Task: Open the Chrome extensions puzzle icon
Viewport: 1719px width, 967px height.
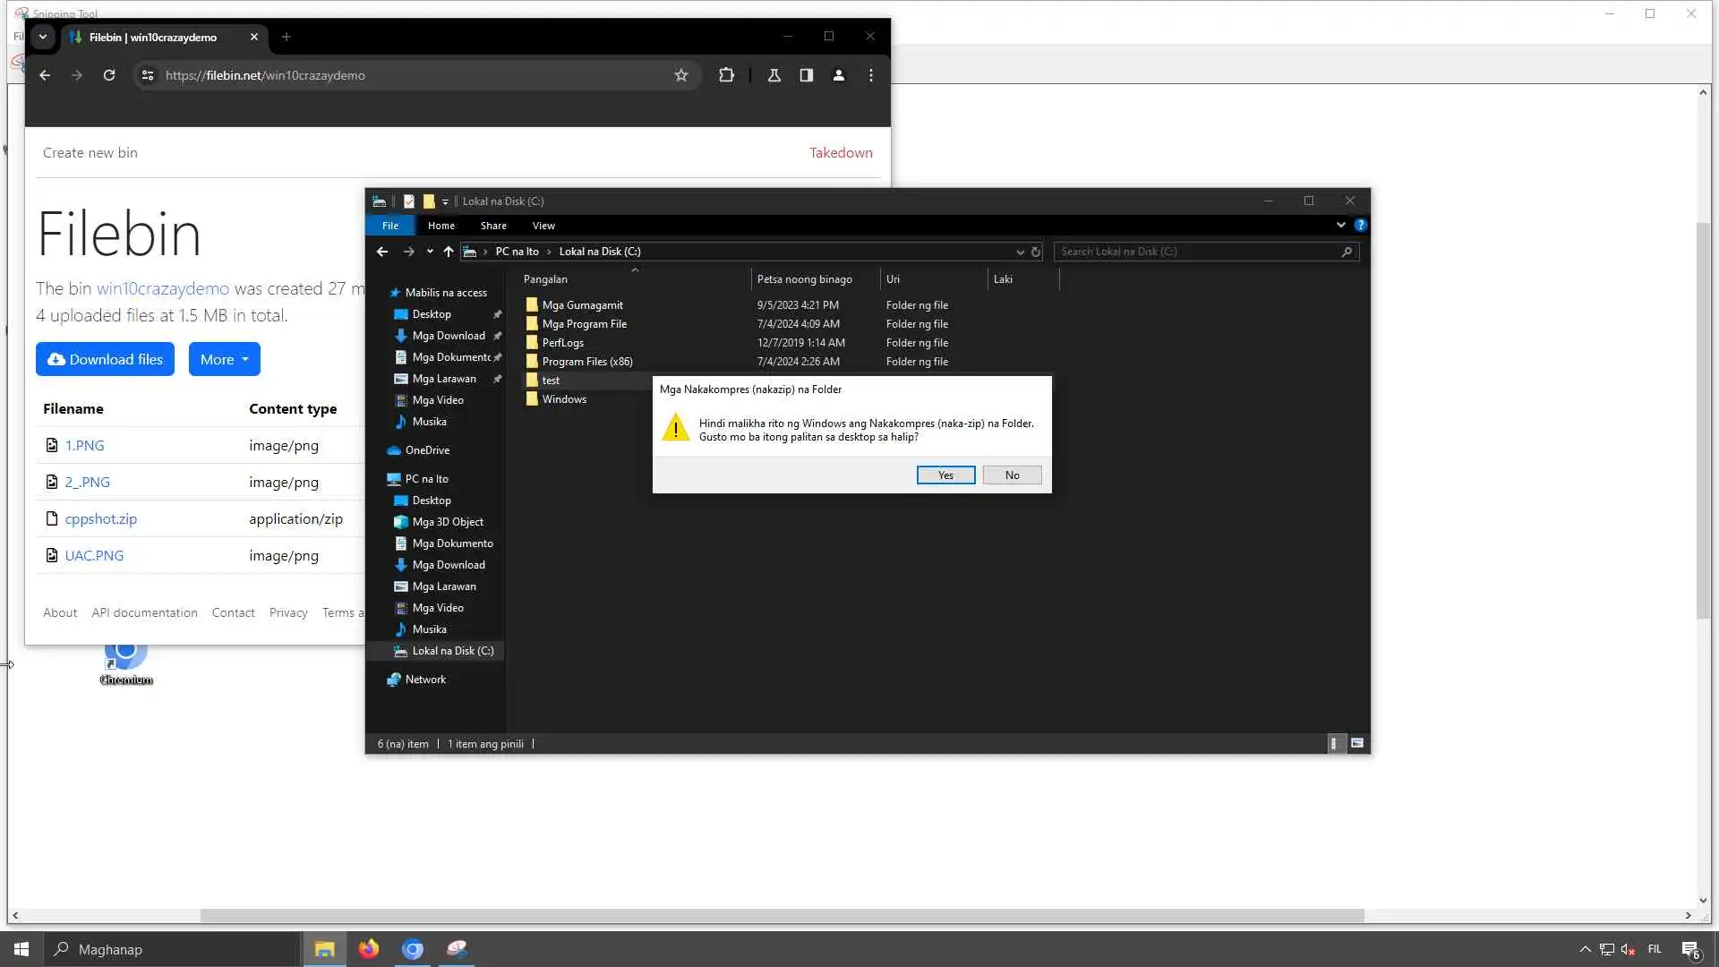Action: click(x=726, y=75)
